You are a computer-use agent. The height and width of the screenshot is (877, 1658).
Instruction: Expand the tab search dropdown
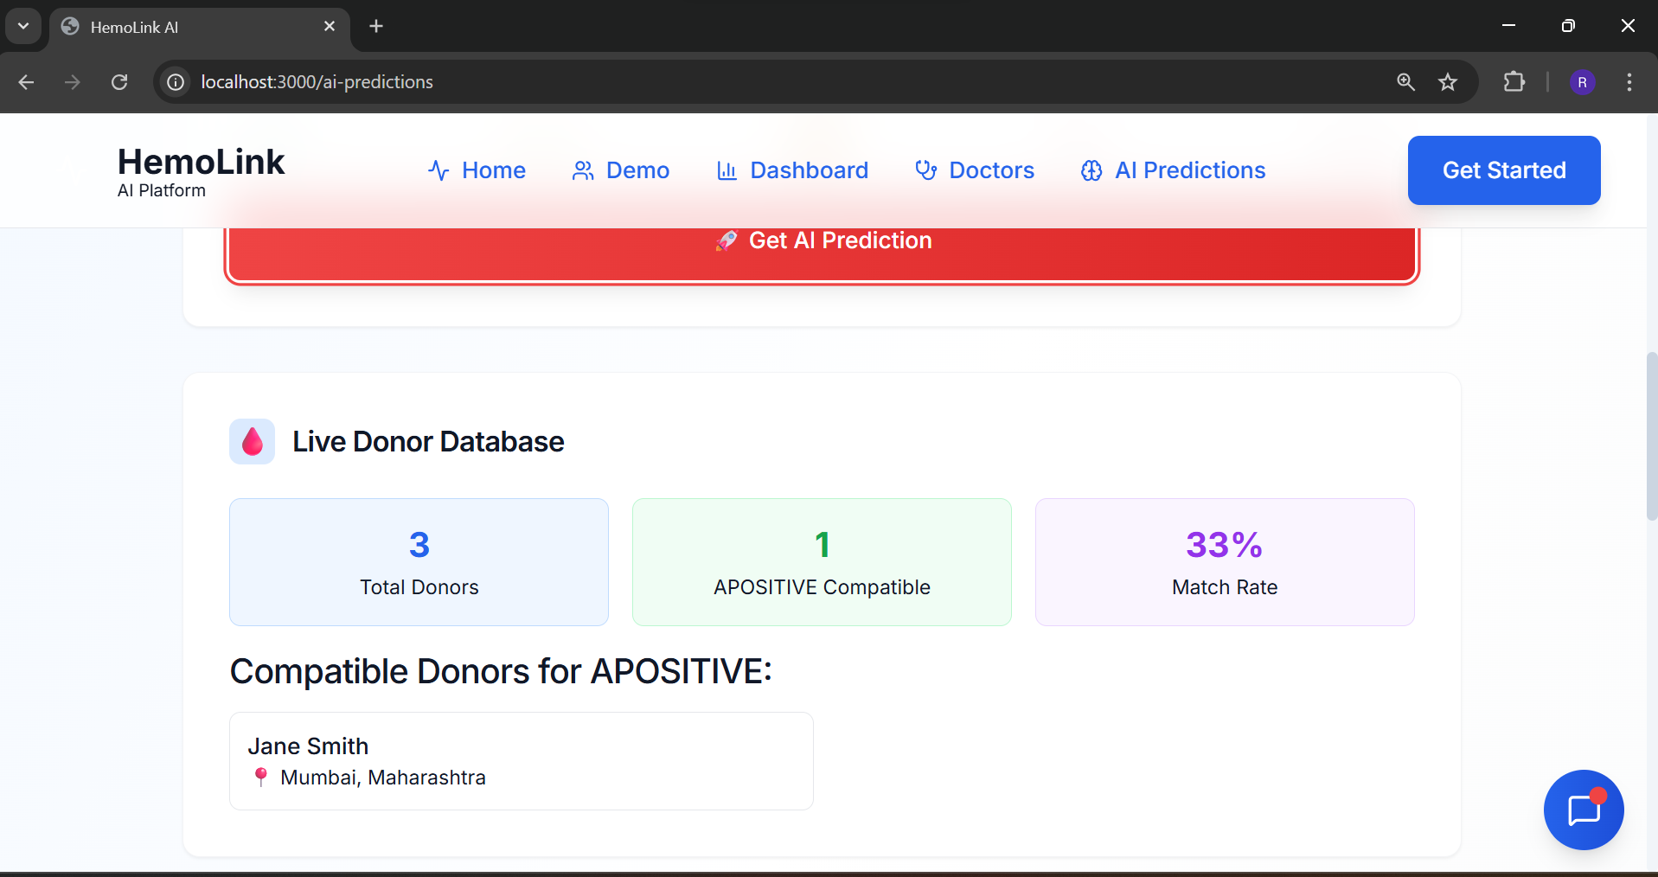click(x=23, y=26)
